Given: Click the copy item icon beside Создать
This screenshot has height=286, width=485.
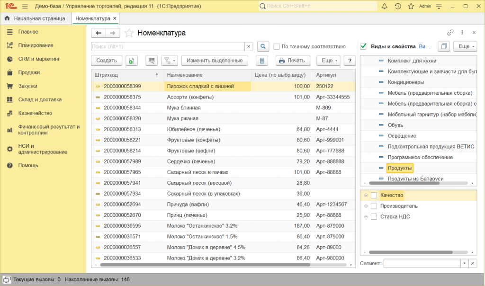Looking at the screenshot, I should coord(130,61).
